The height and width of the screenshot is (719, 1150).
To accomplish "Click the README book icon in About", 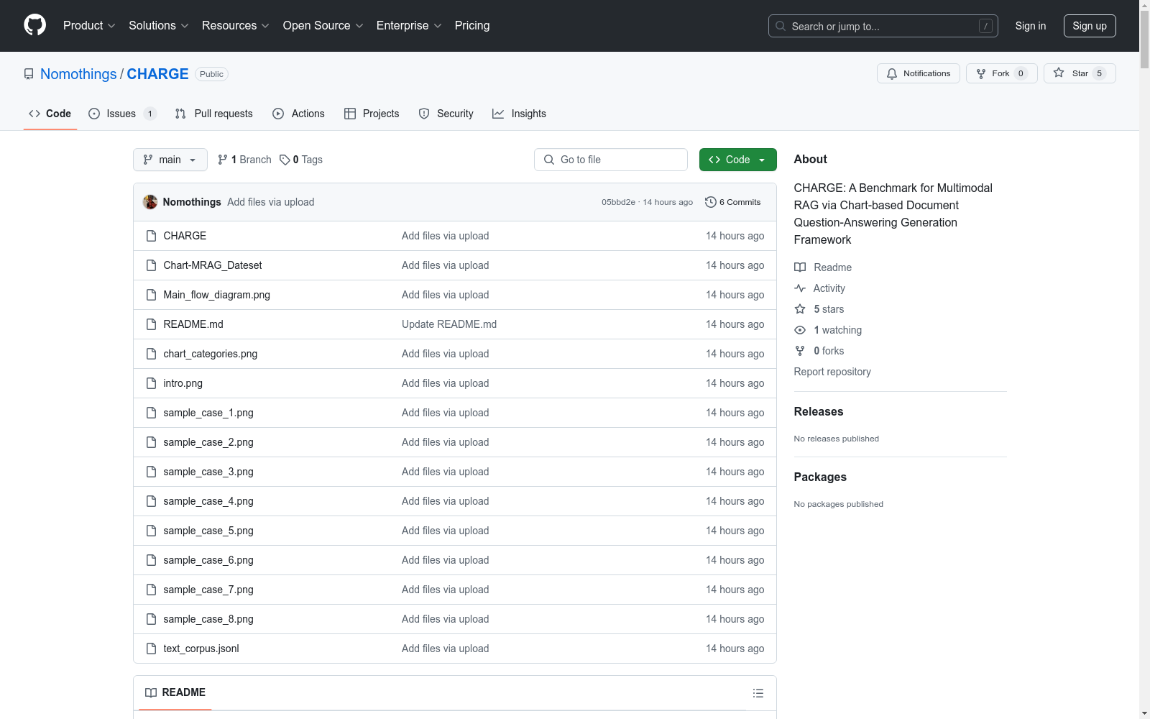I will (800, 267).
